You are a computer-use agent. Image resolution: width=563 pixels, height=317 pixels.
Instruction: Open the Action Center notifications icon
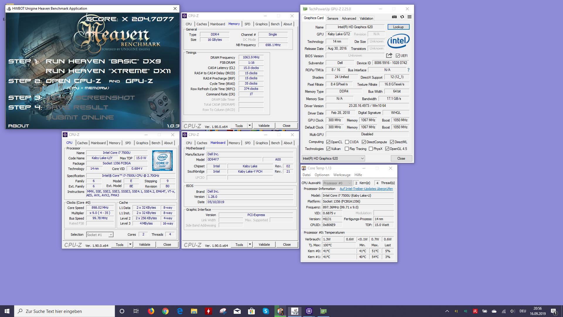click(554, 311)
